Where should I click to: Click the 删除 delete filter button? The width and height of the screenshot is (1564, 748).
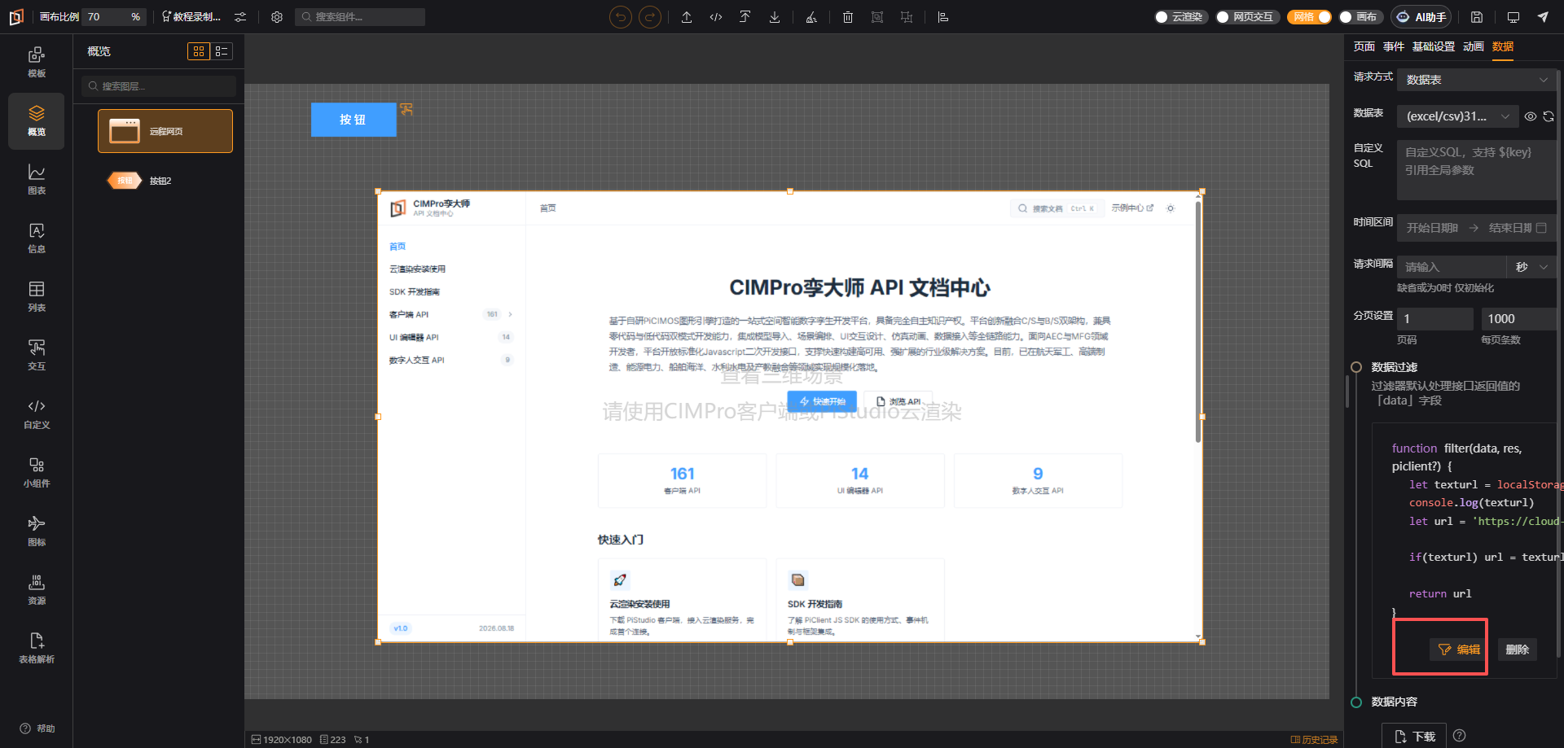[x=1517, y=650]
